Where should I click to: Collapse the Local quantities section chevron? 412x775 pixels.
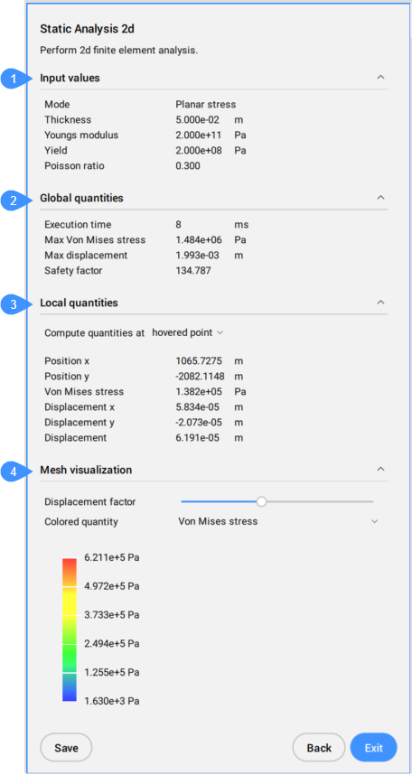point(380,302)
